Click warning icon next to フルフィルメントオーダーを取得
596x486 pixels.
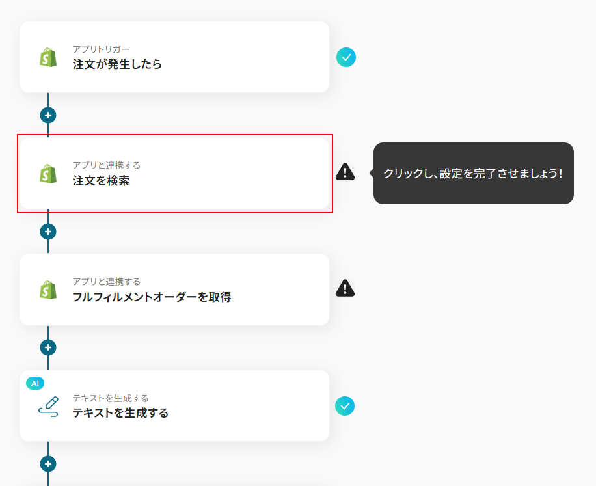(345, 288)
